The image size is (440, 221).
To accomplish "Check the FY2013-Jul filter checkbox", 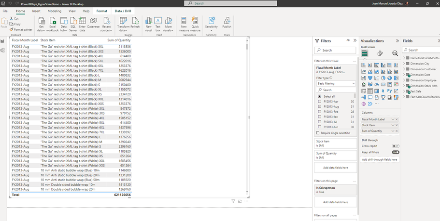I will point(320,122).
